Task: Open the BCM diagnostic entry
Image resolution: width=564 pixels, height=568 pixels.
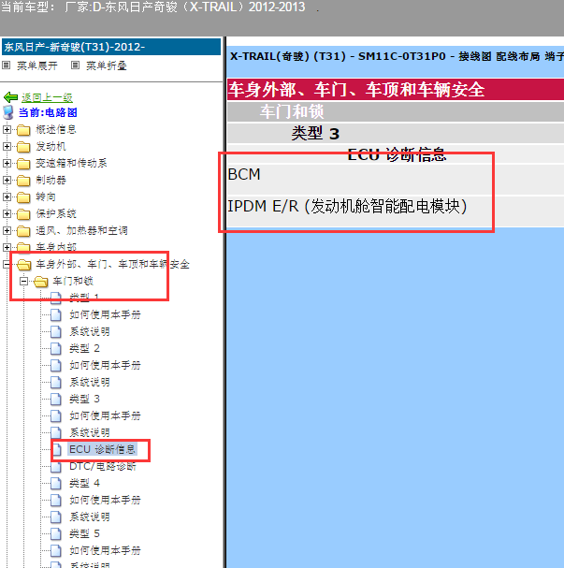Action: (x=244, y=175)
